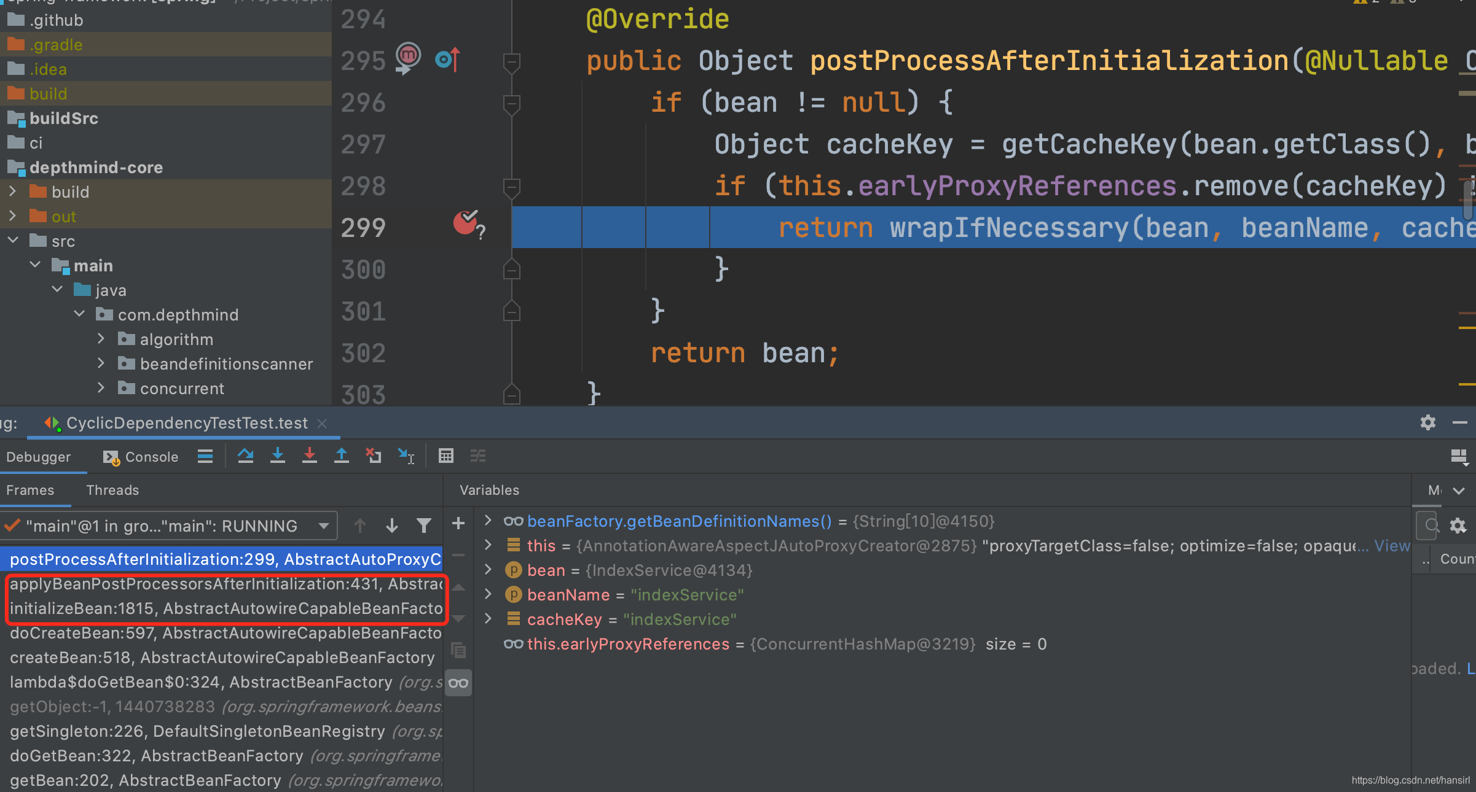The height and width of the screenshot is (792, 1476).
Task: Toggle breakpoint on line 299
Action: pos(466,223)
